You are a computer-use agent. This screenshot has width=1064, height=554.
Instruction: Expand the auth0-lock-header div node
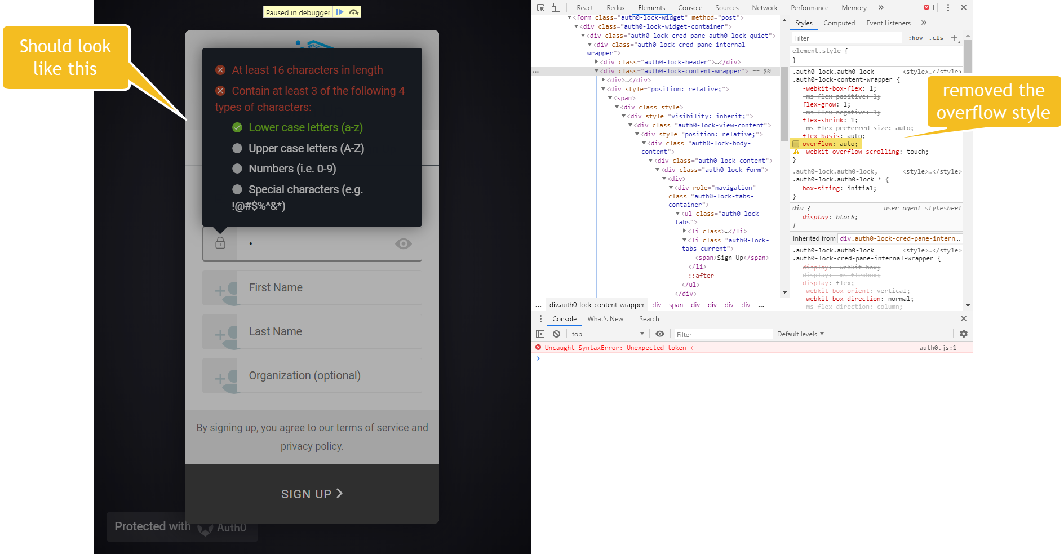click(597, 62)
